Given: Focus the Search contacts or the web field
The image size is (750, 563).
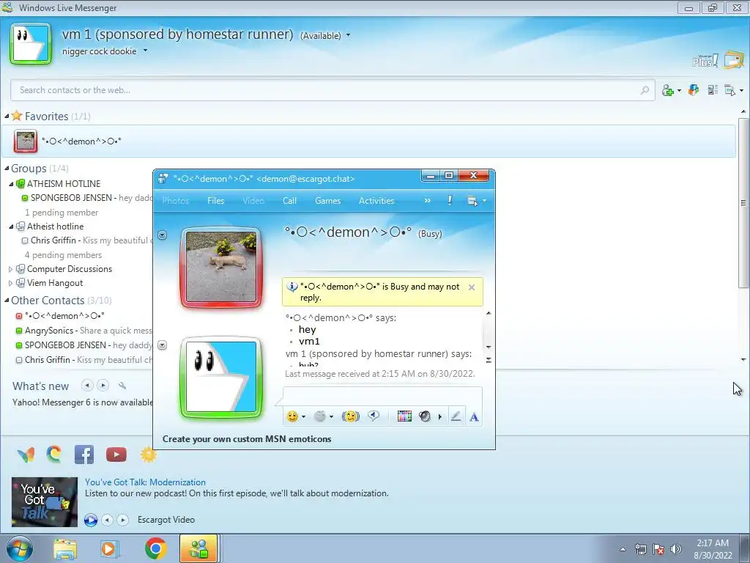Looking at the screenshot, I should [x=333, y=90].
